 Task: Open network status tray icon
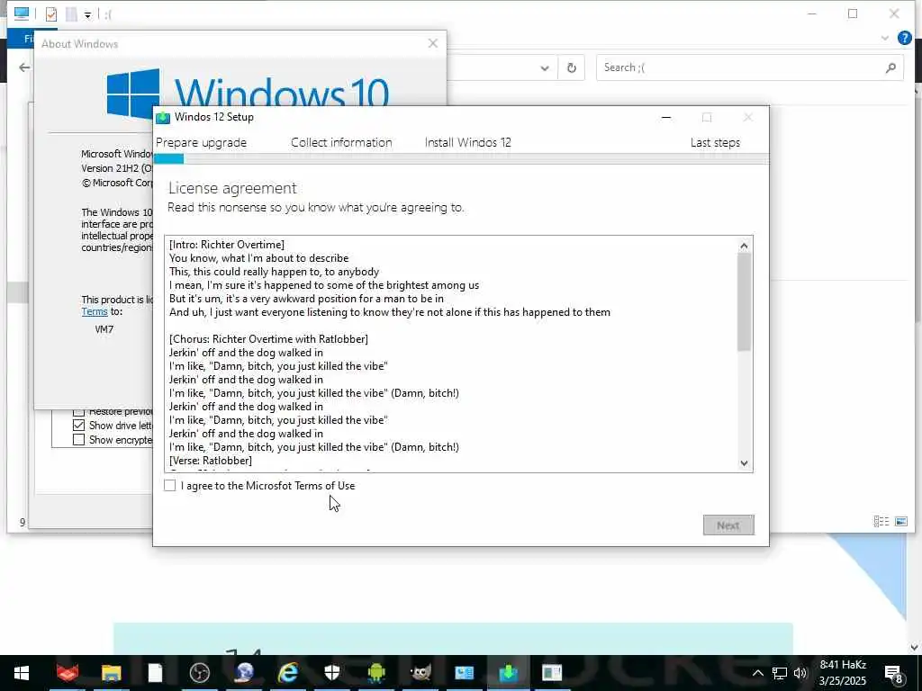(780, 673)
